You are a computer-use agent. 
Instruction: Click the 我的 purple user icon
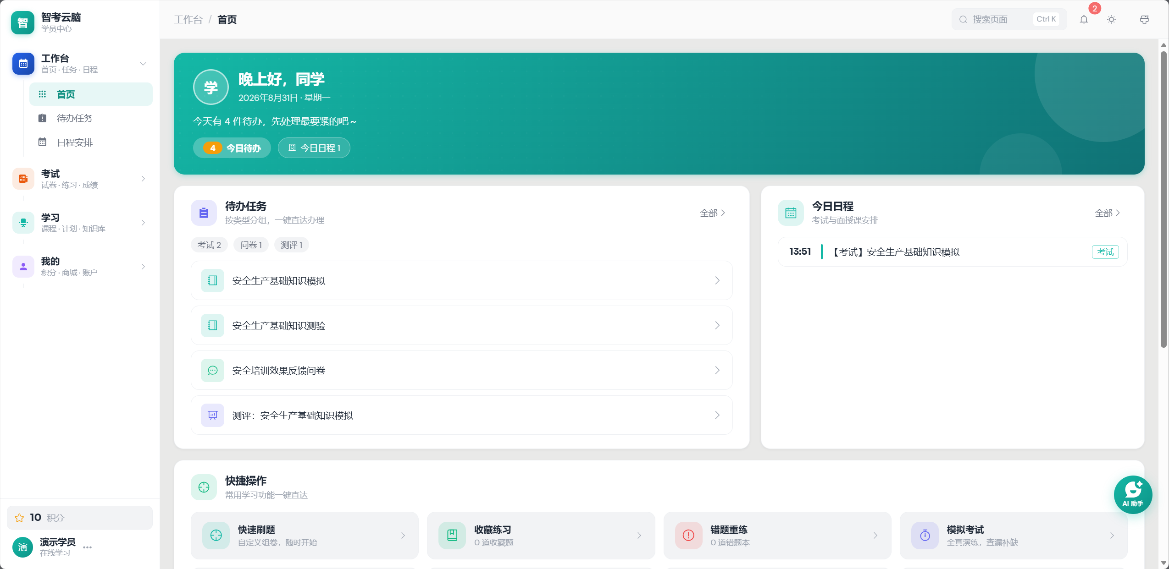(23, 267)
